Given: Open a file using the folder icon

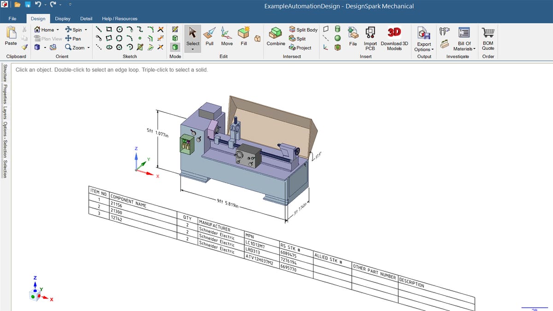Looking at the screenshot, I should (18, 5).
